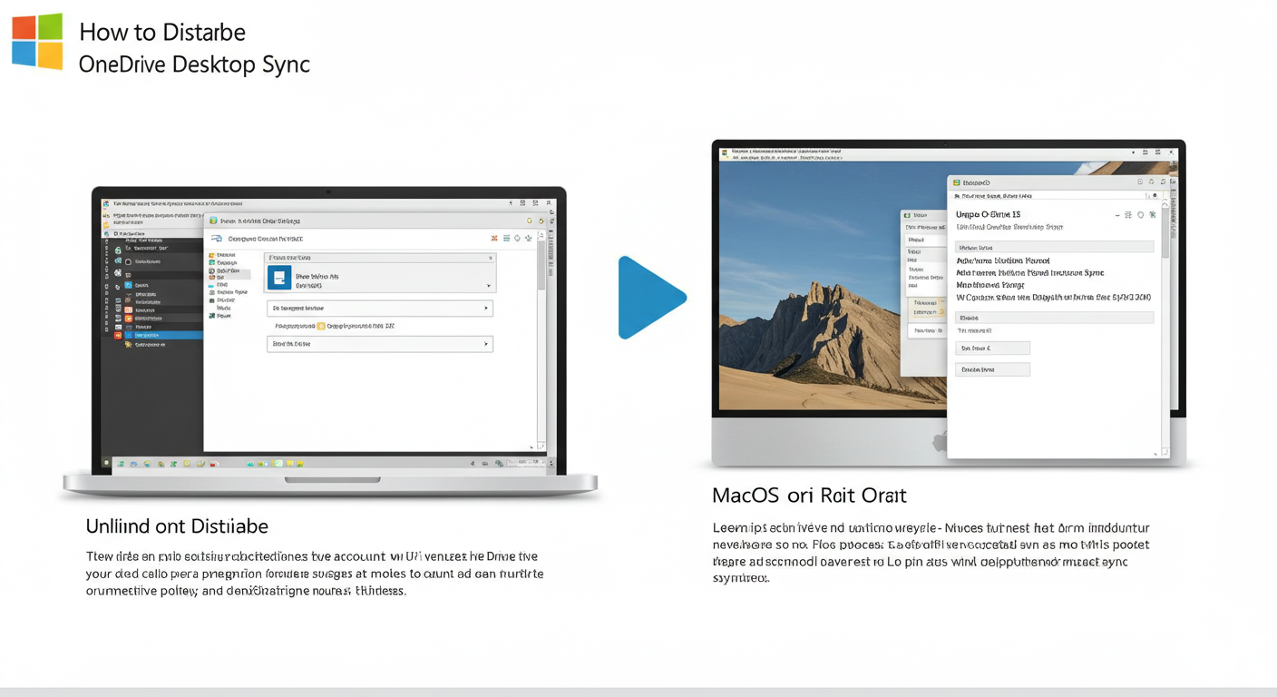This screenshot has width=1277, height=697.
Task: Click the "Unliind ont Distiiabe" heading
Action: (x=177, y=526)
